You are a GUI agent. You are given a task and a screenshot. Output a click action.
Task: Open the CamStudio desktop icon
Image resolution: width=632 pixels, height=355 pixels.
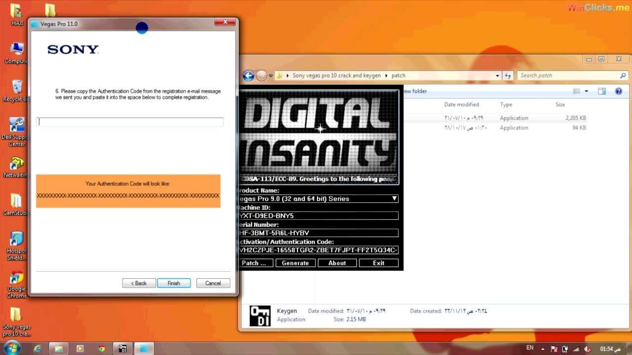(16, 205)
